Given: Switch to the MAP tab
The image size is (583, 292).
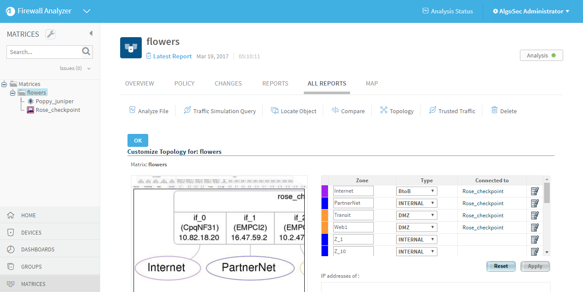Looking at the screenshot, I should point(372,83).
